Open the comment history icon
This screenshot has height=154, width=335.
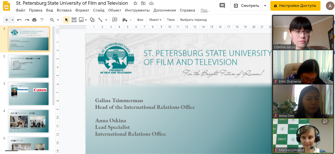point(222,6)
